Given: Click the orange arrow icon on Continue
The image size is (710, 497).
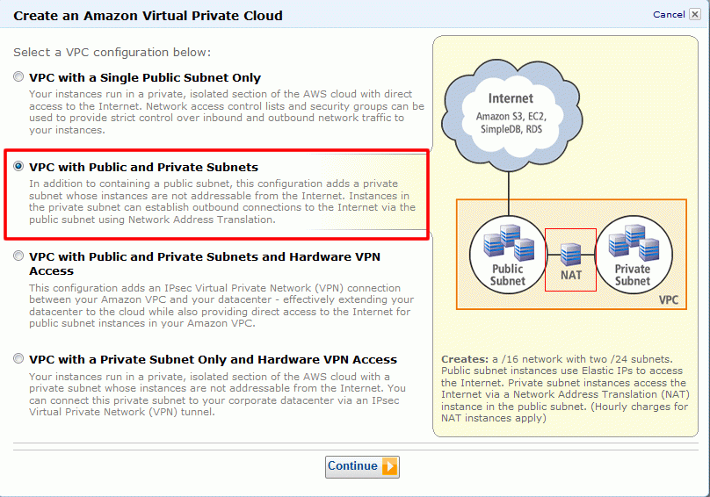Looking at the screenshot, I should (x=389, y=466).
